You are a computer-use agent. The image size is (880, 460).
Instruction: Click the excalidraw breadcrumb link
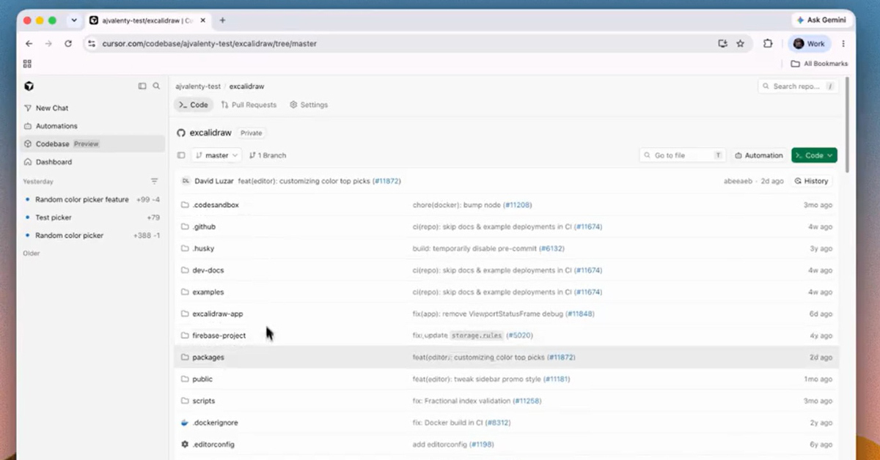tap(246, 86)
